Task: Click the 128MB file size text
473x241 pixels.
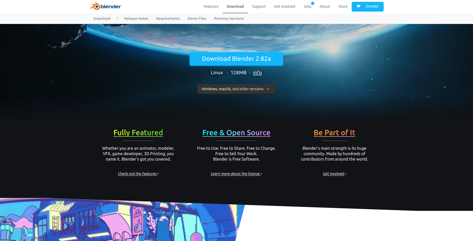Action: [239, 73]
